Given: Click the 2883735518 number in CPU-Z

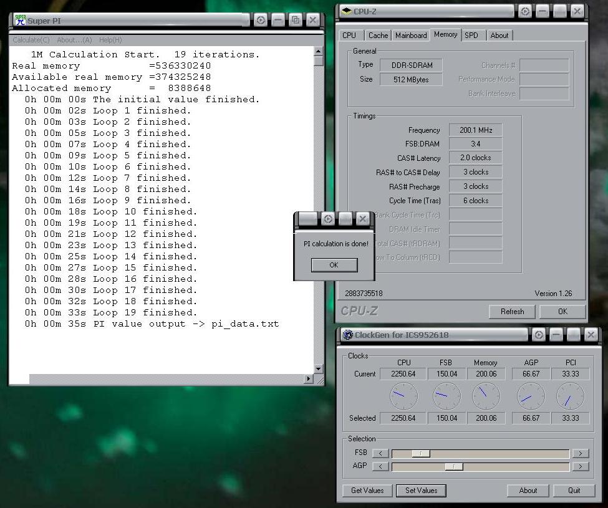Looking at the screenshot, I should [364, 294].
